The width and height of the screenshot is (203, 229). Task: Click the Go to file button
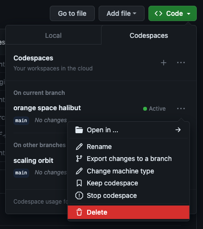72,13
